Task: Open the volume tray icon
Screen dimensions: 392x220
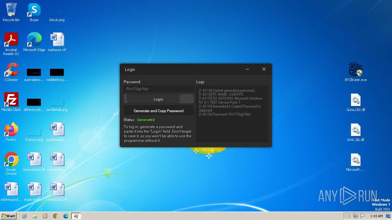Action: pos(348,216)
